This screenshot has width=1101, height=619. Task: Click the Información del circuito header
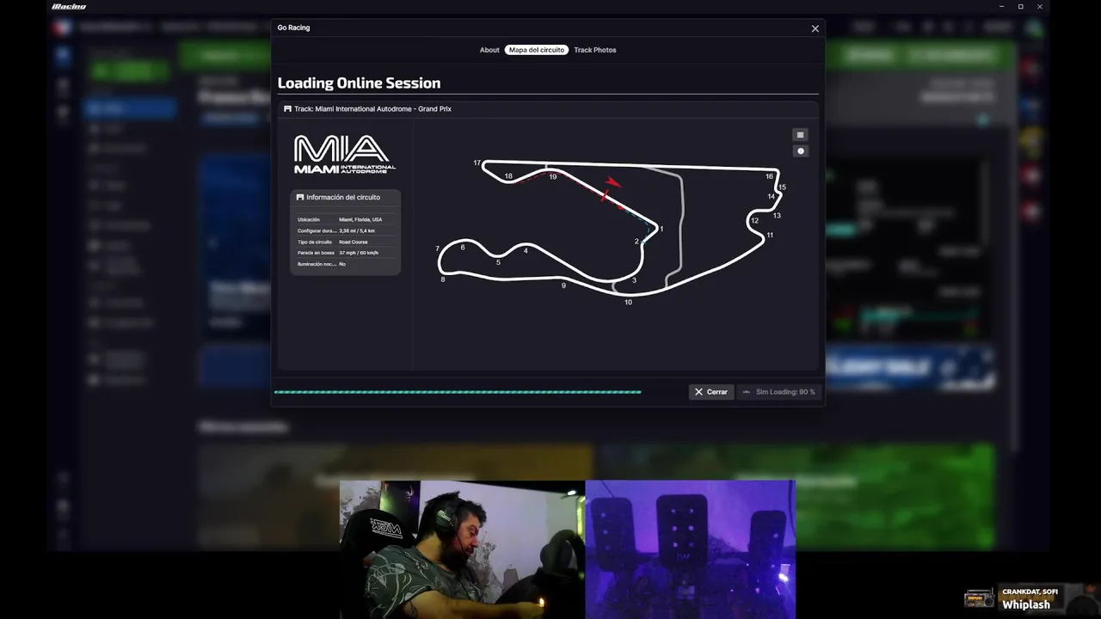point(343,198)
